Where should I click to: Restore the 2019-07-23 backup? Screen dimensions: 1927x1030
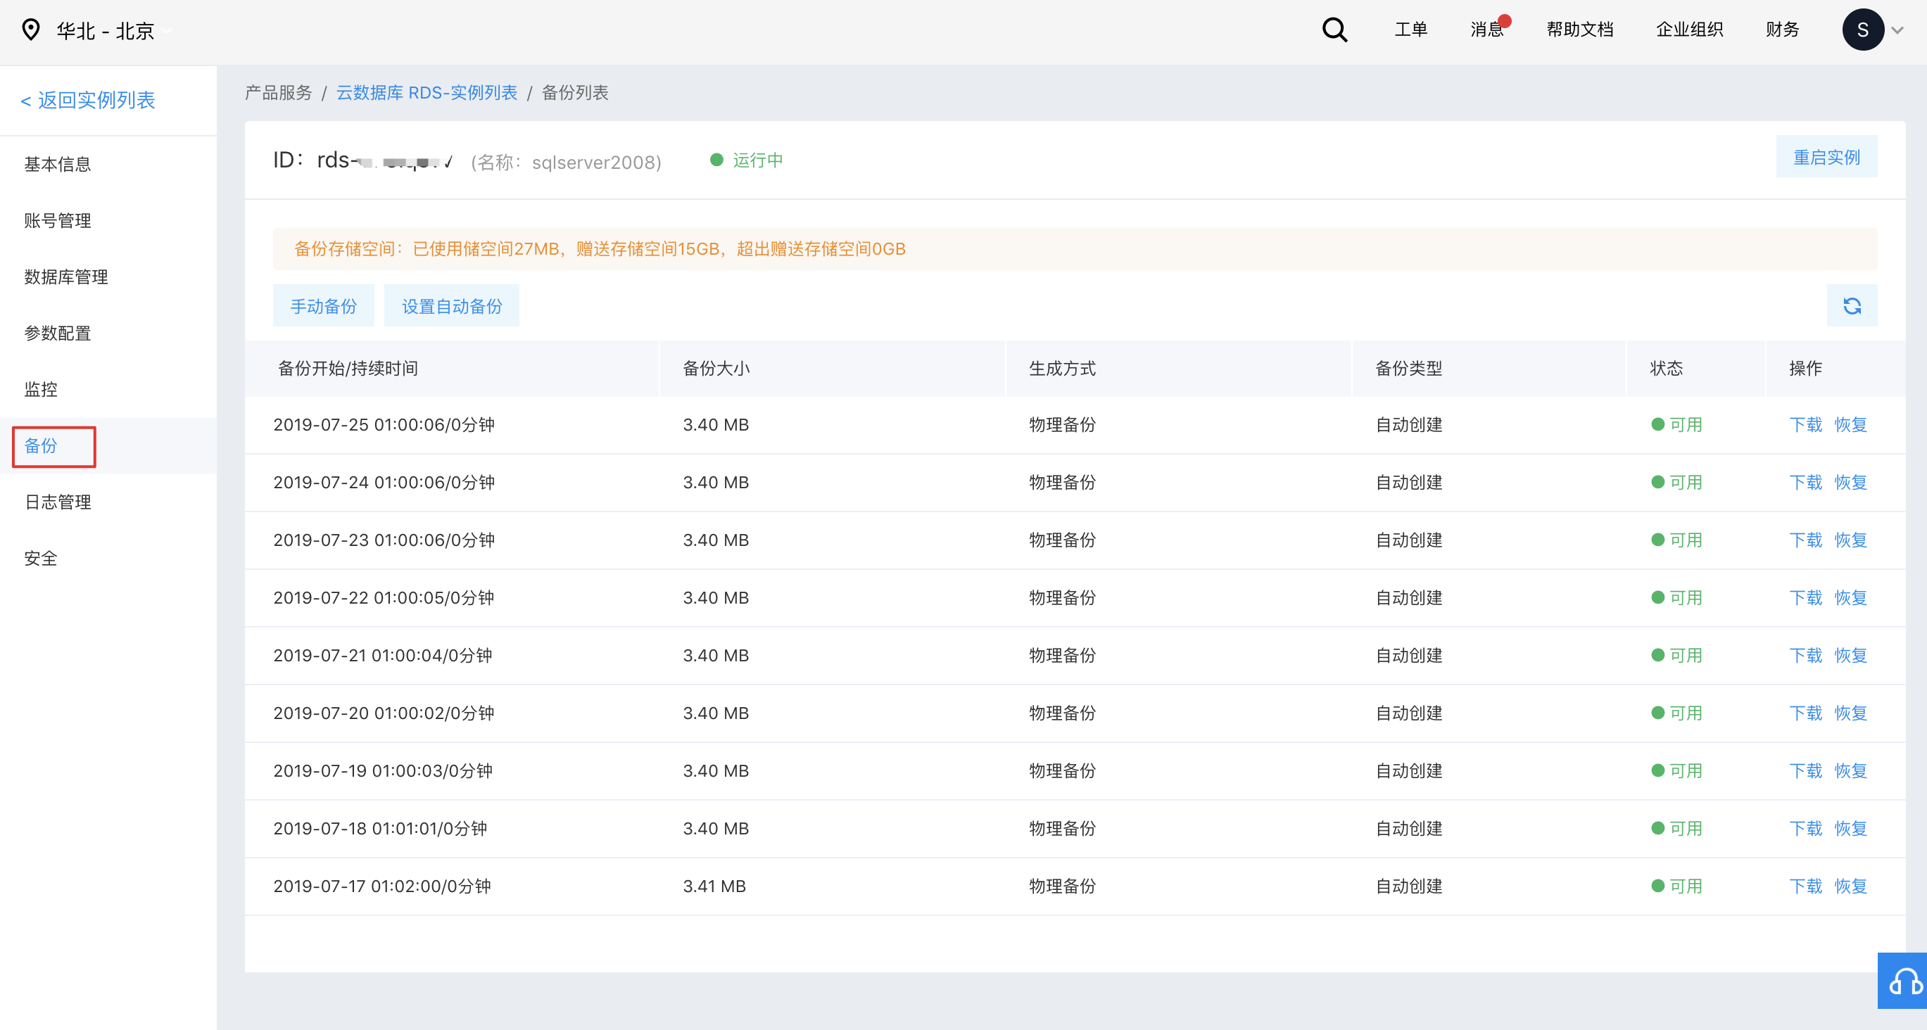click(1851, 540)
